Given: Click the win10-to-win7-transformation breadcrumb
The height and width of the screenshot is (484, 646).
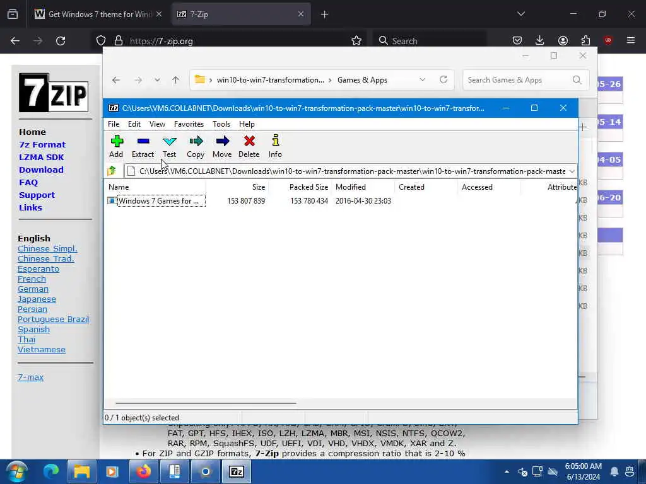Looking at the screenshot, I should point(270,80).
